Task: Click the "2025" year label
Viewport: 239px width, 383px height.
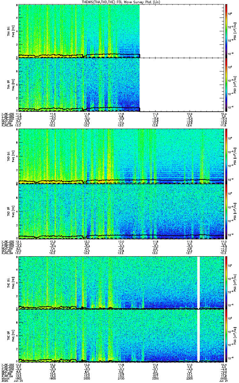Action: pos(5,381)
